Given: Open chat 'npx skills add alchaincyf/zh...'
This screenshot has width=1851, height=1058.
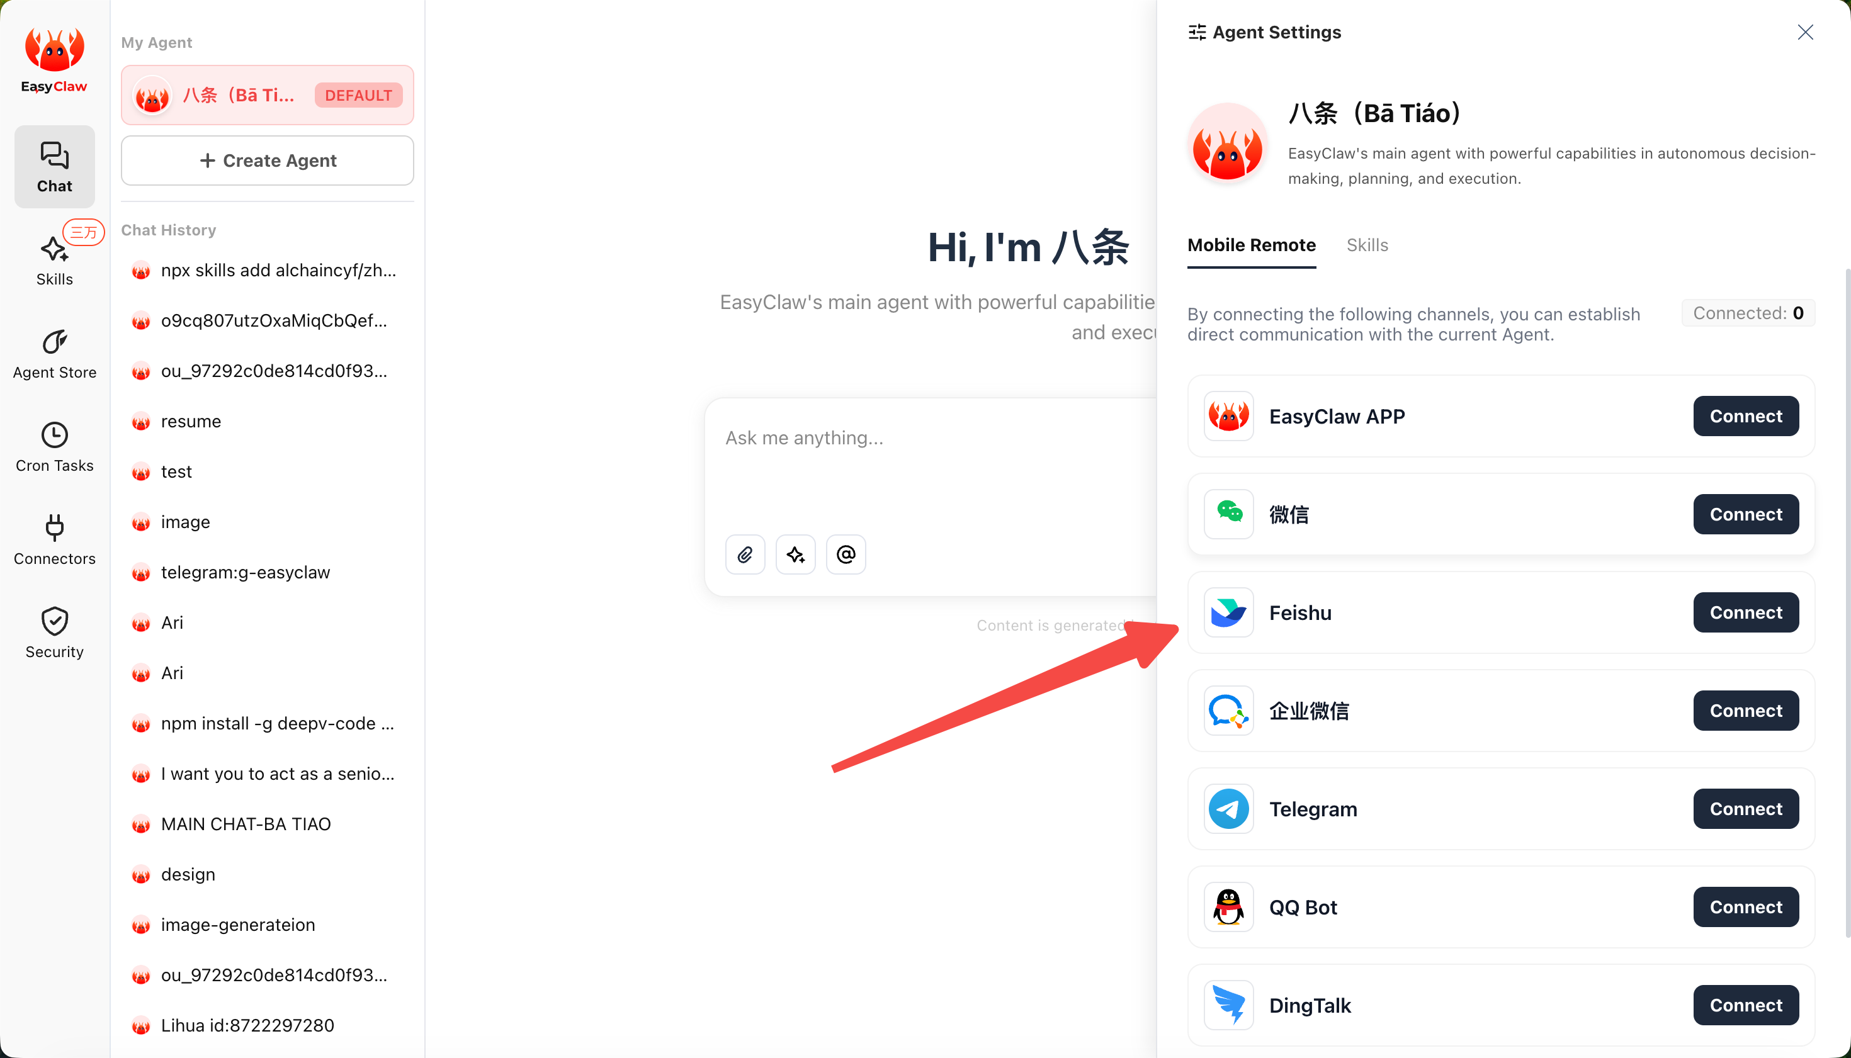Looking at the screenshot, I should [x=268, y=270].
